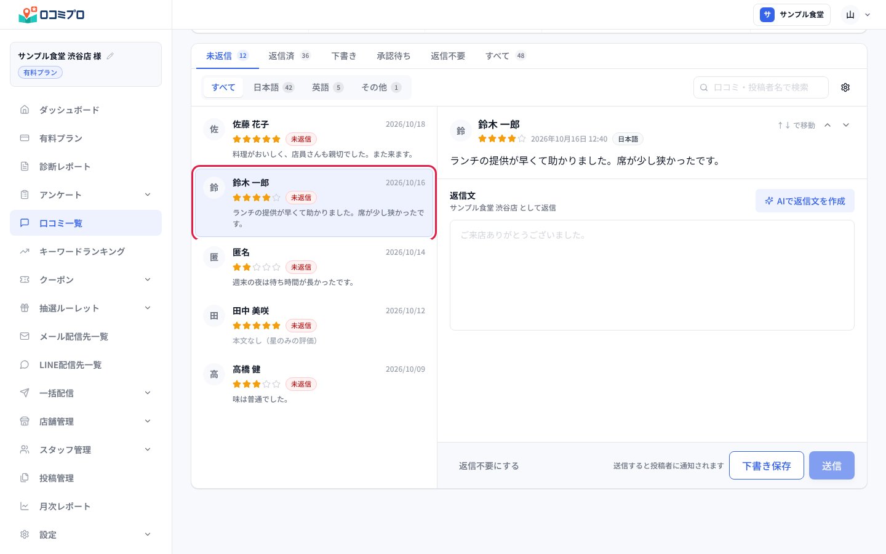
Task: Click the 投稿管理 copy icon
Action: [x=25, y=478]
